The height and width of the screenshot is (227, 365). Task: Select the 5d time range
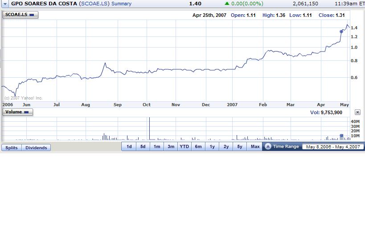click(143, 147)
